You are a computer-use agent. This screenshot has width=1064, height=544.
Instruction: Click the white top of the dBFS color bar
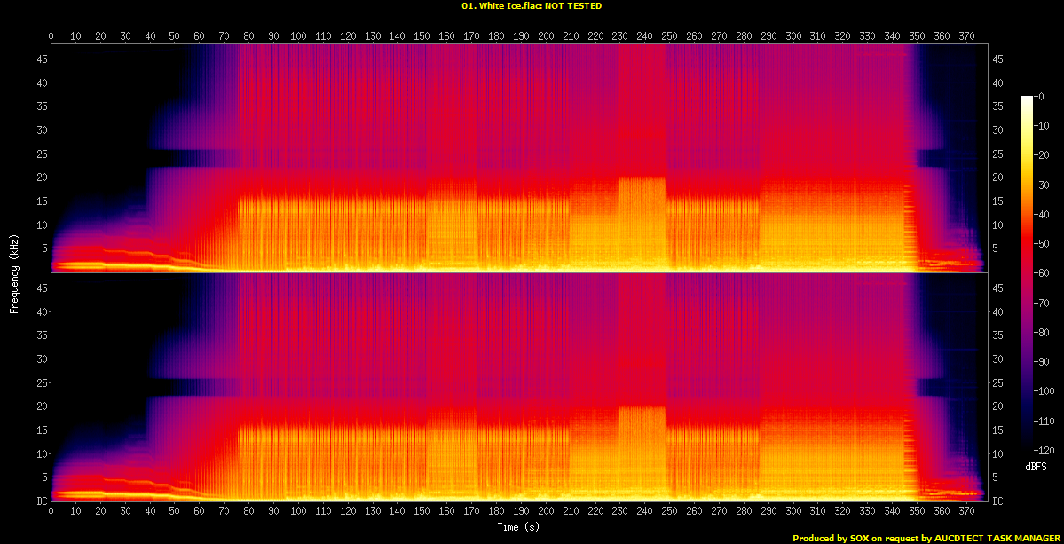pos(1027,99)
